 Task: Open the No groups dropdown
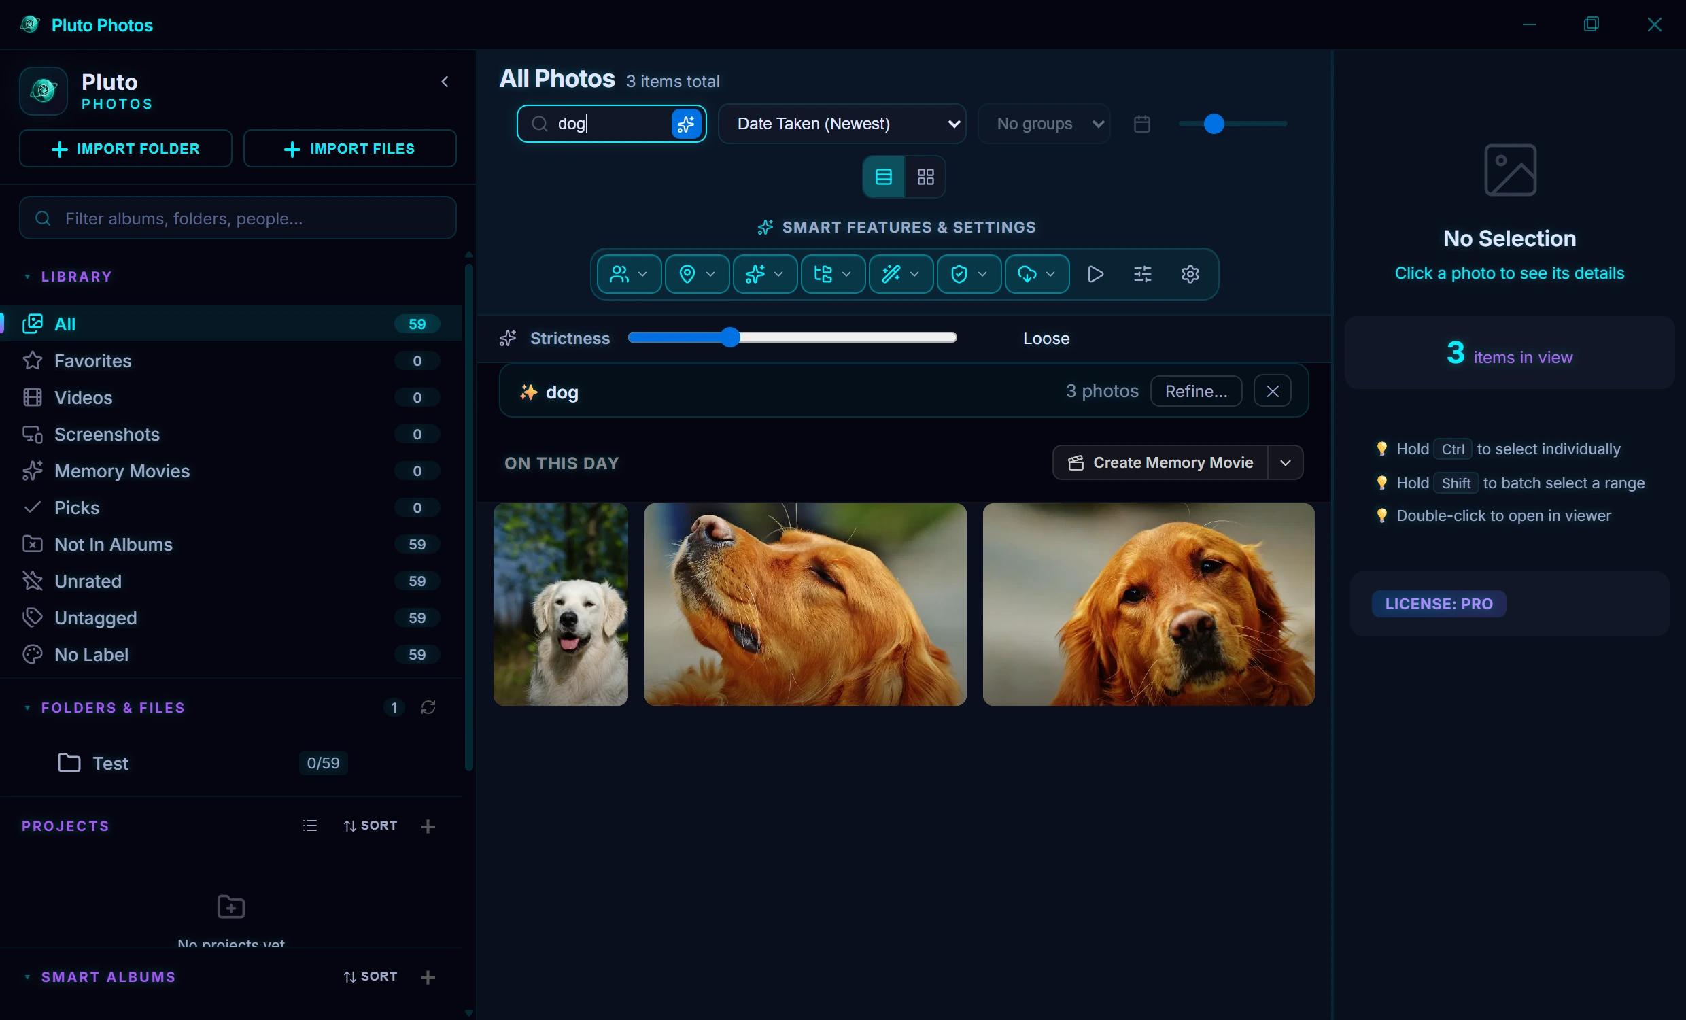(1044, 124)
